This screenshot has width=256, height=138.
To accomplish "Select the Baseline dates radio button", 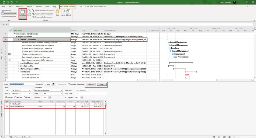I will tap(15, 97).
